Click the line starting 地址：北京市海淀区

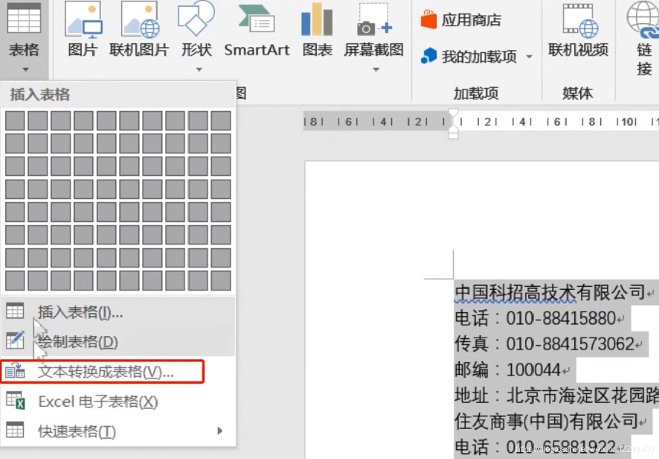coord(556,396)
